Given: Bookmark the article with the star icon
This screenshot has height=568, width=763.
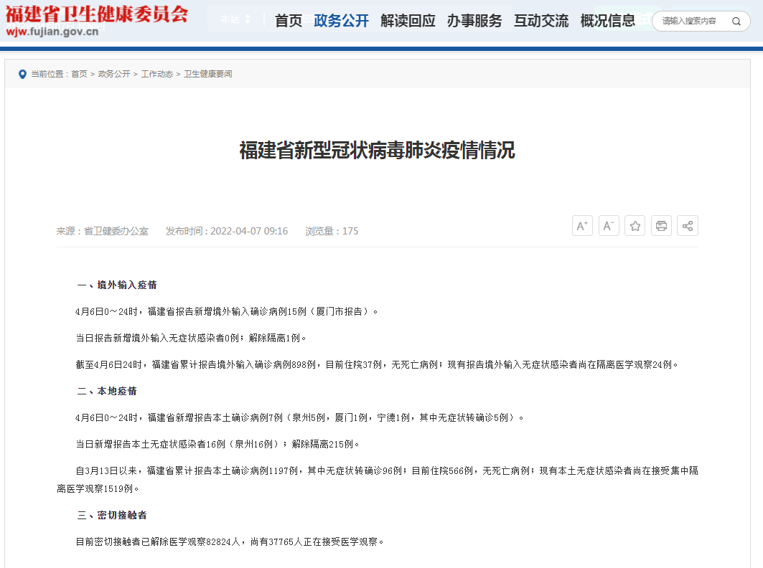Looking at the screenshot, I should tap(635, 226).
